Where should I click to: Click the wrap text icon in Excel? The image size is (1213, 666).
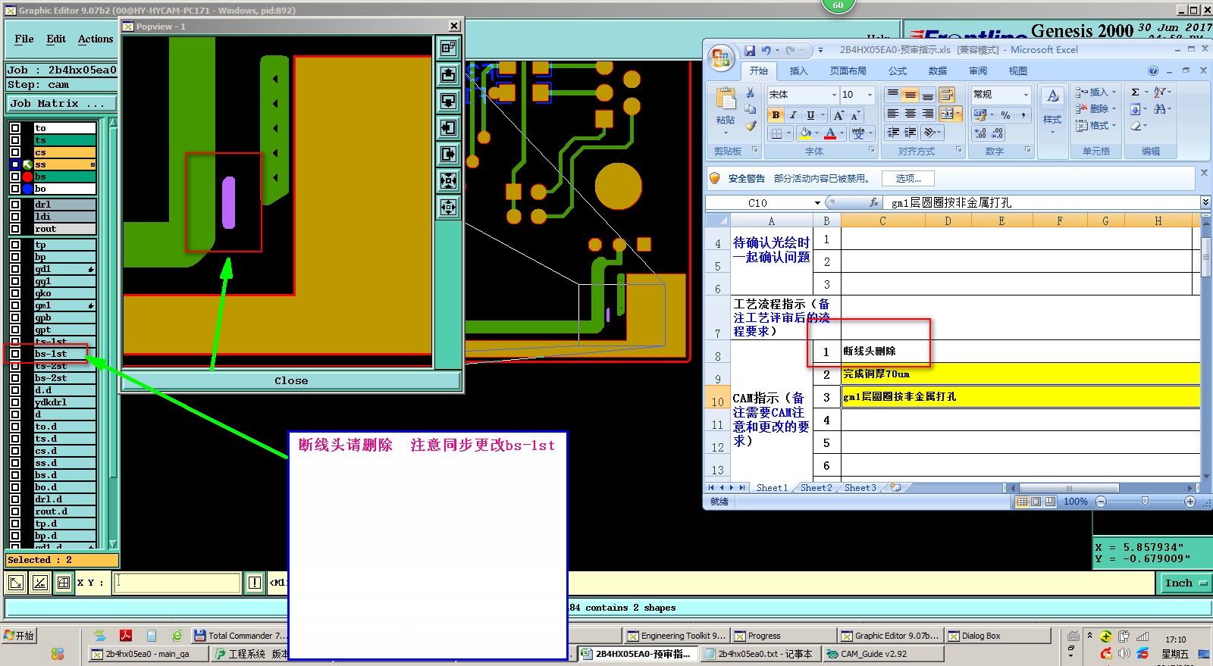[x=946, y=95]
